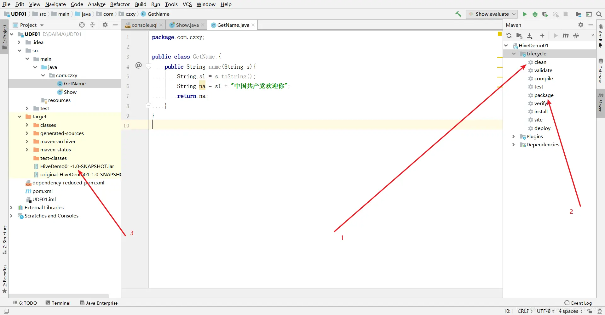Select the package lifecycle goal
The width and height of the screenshot is (605, 315).
point(544,95)
